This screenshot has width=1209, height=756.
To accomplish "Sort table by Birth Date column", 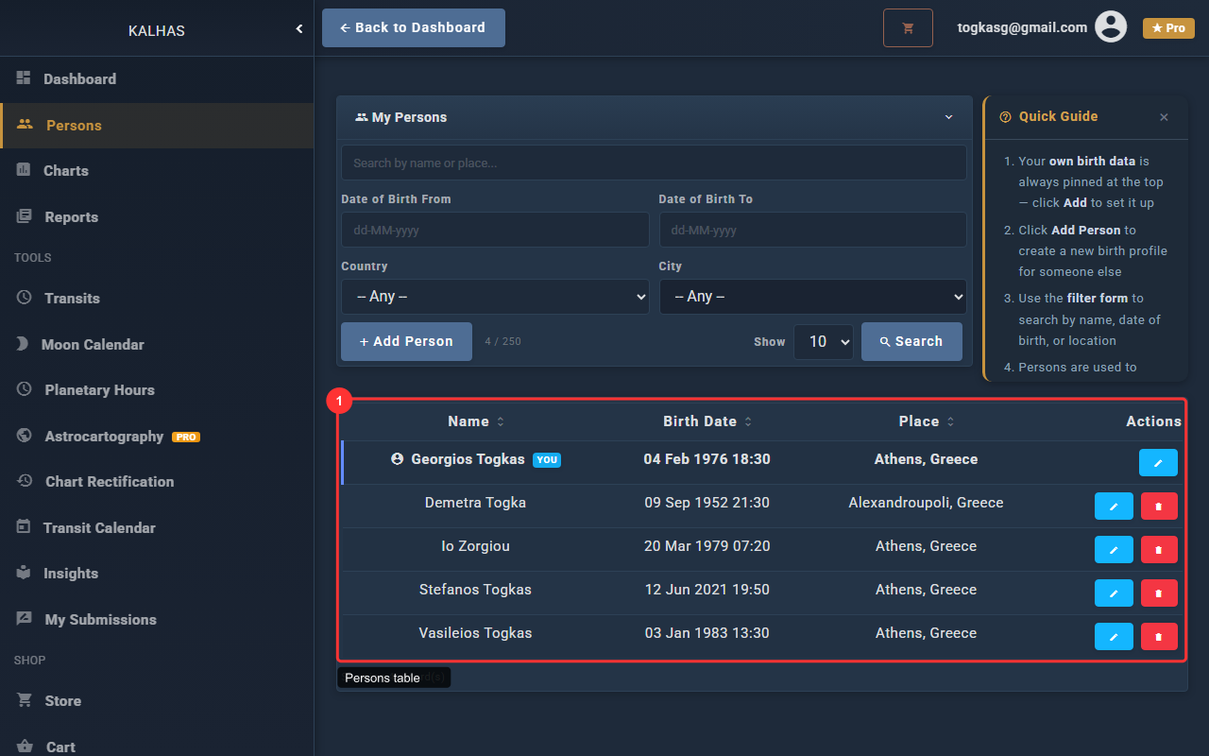I will tap(707, 421).
